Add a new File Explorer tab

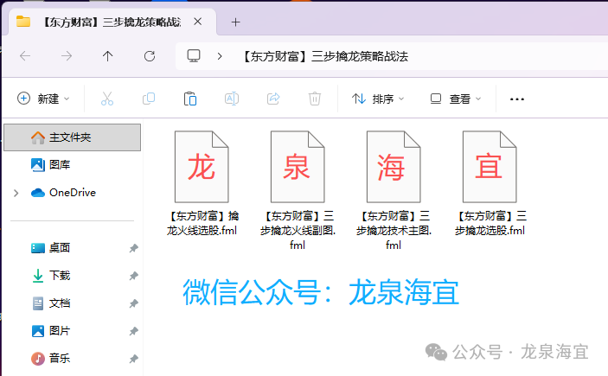tap(235, 22)
